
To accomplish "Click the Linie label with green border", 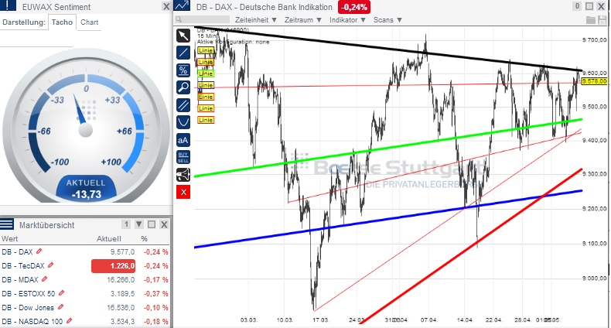I will [x=206, y=73].
